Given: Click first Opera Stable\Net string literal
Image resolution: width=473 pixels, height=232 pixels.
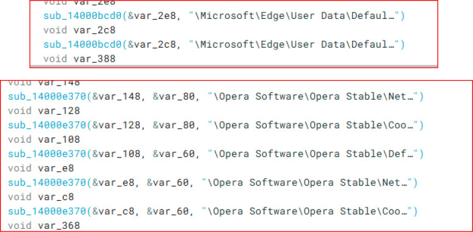Looking at the screenshot, I should tap(313, 96).
